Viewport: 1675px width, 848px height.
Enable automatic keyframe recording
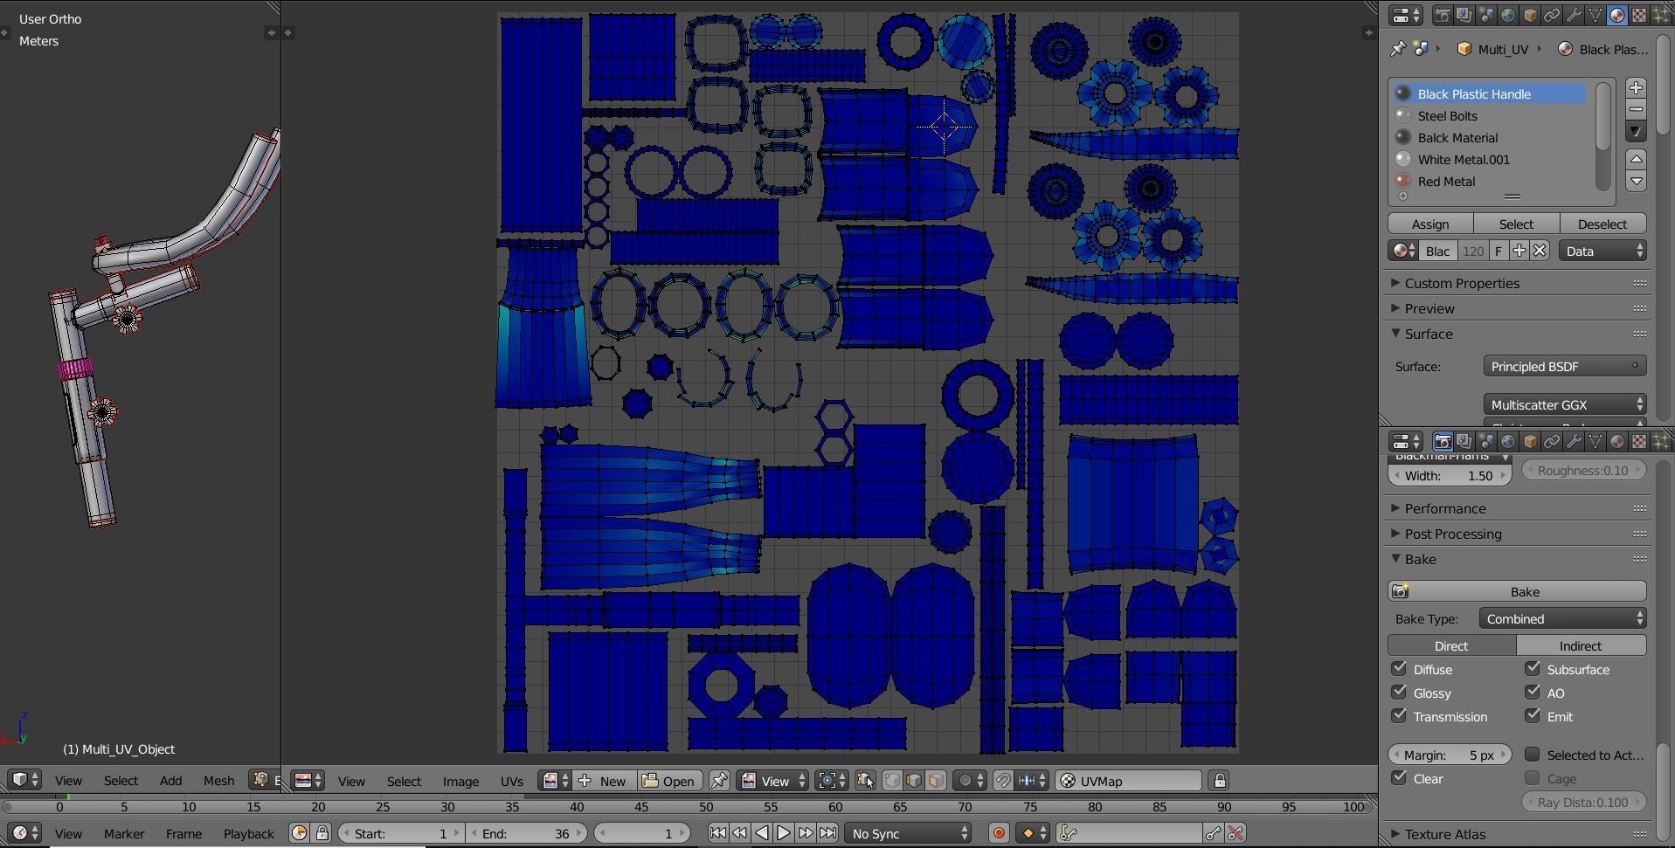tap(999, 833)
